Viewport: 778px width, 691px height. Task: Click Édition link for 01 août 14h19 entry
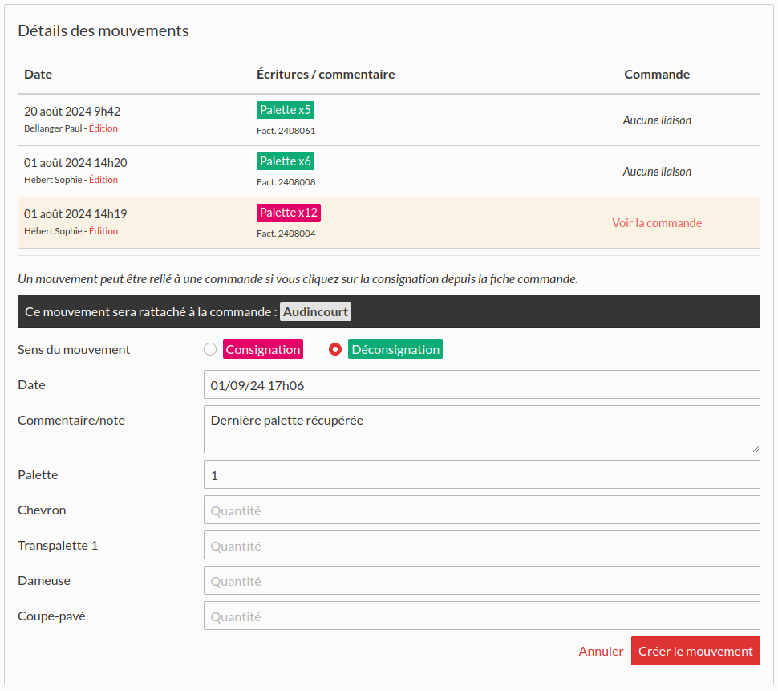tap(103, 231)
